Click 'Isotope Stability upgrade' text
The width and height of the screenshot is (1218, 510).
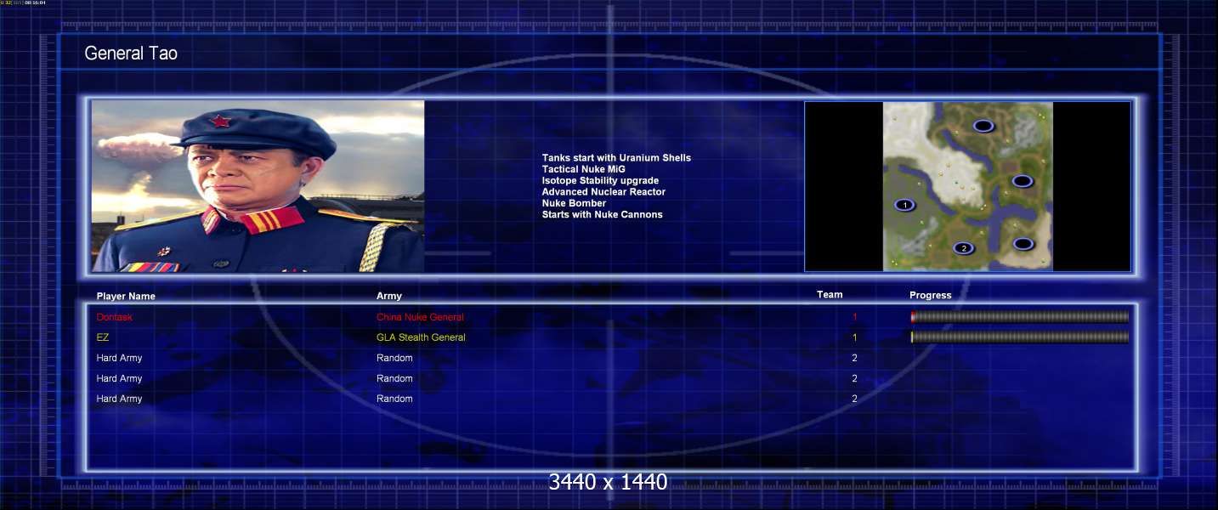[600, 180]
